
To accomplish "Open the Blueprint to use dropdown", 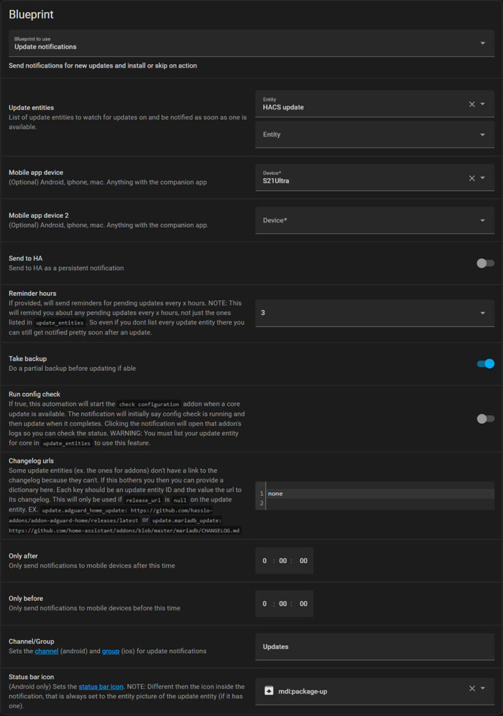I will (251, 43).
